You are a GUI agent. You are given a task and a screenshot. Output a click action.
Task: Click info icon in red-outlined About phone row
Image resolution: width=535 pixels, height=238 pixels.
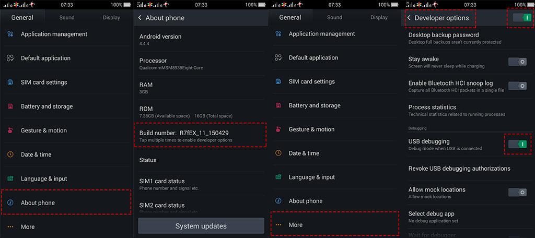click(x=10, y=203)
